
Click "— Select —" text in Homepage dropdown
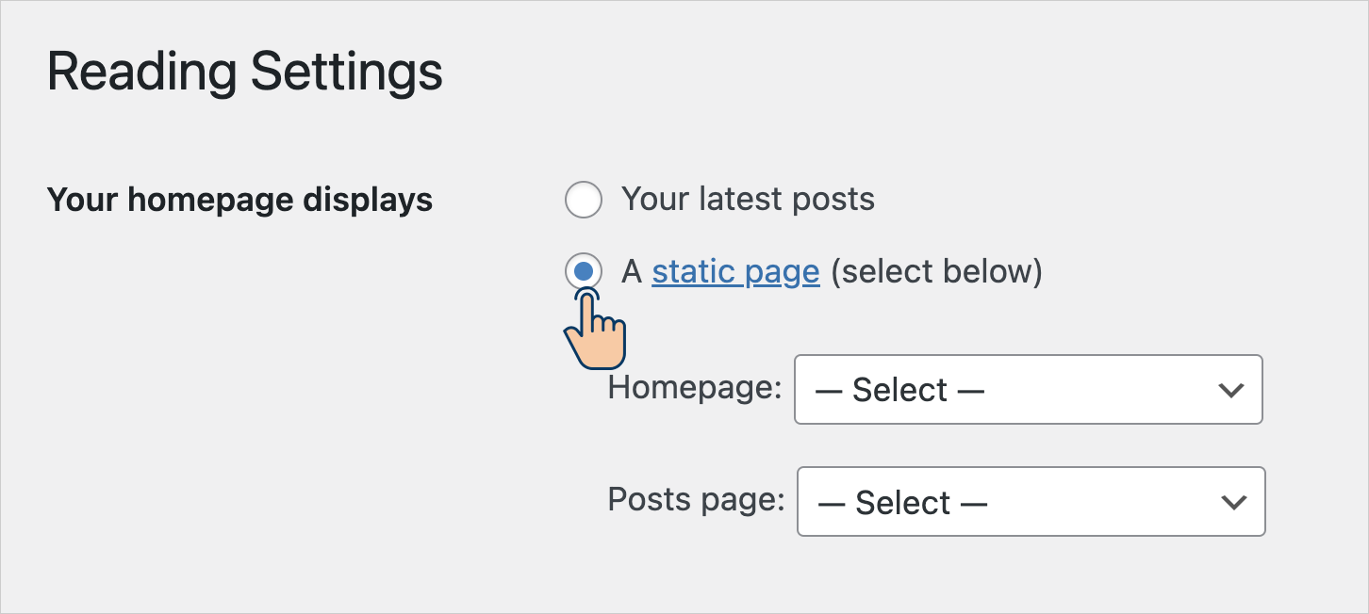pos(899,390)
